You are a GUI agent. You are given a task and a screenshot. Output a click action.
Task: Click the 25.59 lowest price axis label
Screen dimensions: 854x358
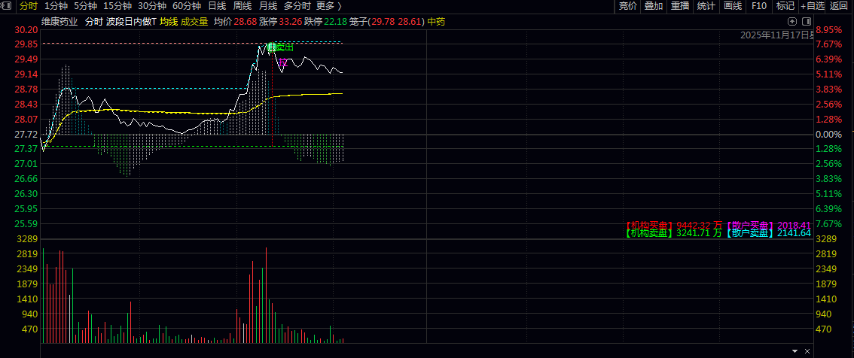pyautogui.click(x=26, y=223)
